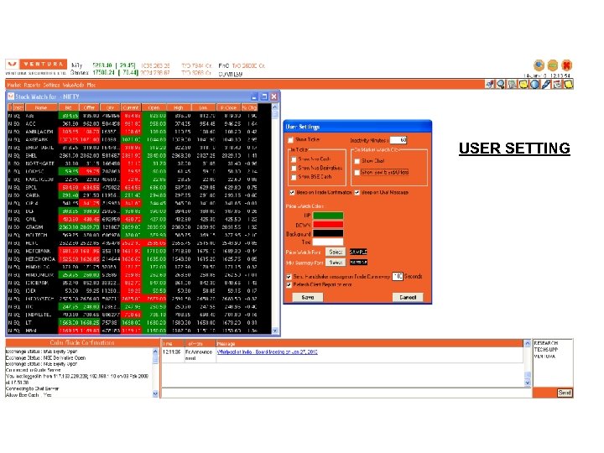Select the GRASIM row in Stock Watch
This screenshot has width=604, height=453.
[139, 227]
